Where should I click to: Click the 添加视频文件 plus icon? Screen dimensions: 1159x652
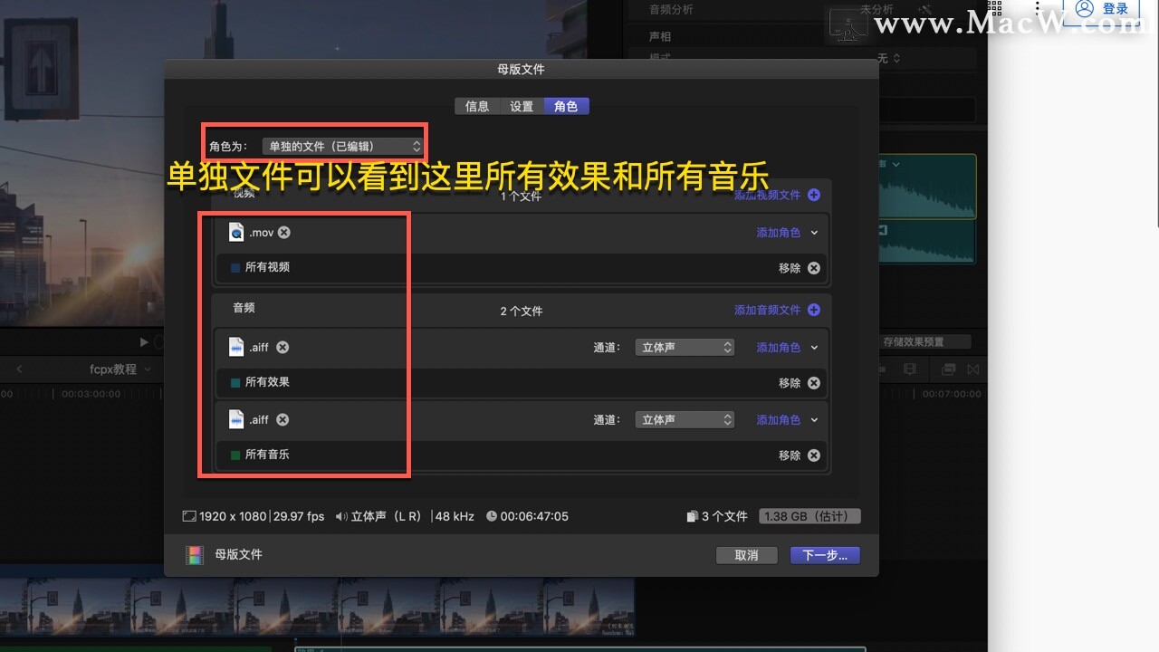pyautogui.click(x=814, y=195)
